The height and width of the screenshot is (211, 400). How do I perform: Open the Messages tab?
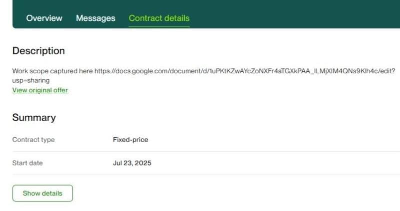(x=95, y=18)
